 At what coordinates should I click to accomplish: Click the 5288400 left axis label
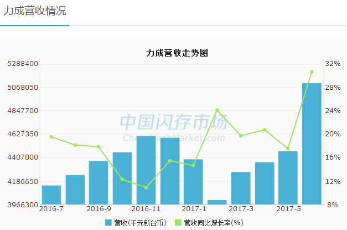point(23,64)
